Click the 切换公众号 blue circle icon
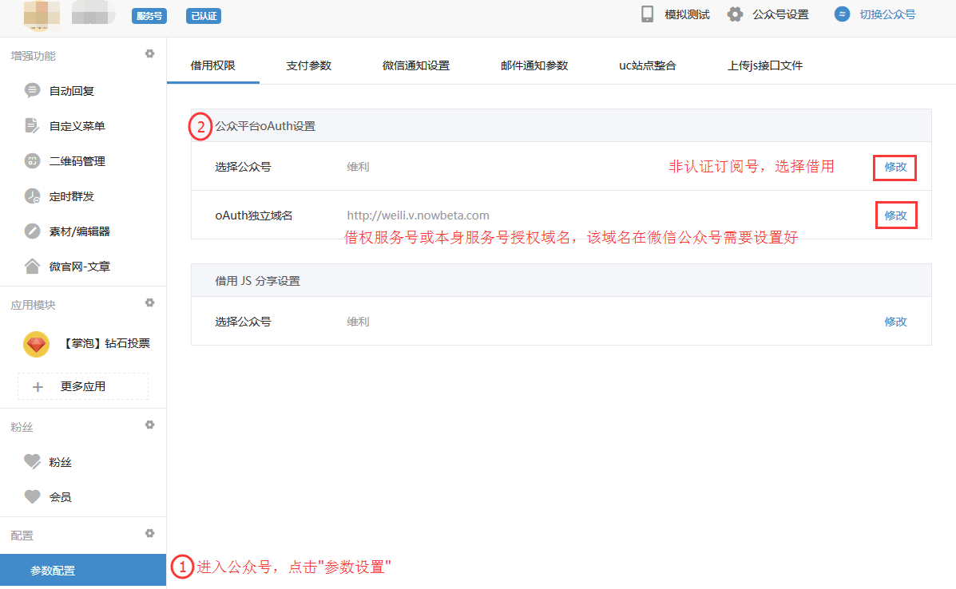This screenshot has height=589, width=956. click(x=842, y=14)
